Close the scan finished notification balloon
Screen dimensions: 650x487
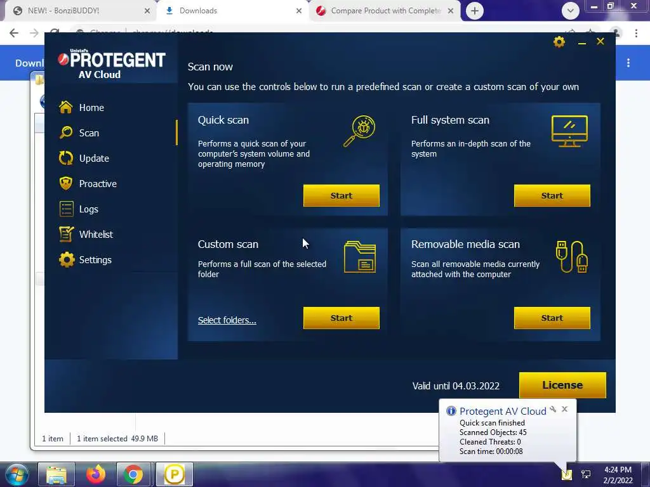point(564,409)
